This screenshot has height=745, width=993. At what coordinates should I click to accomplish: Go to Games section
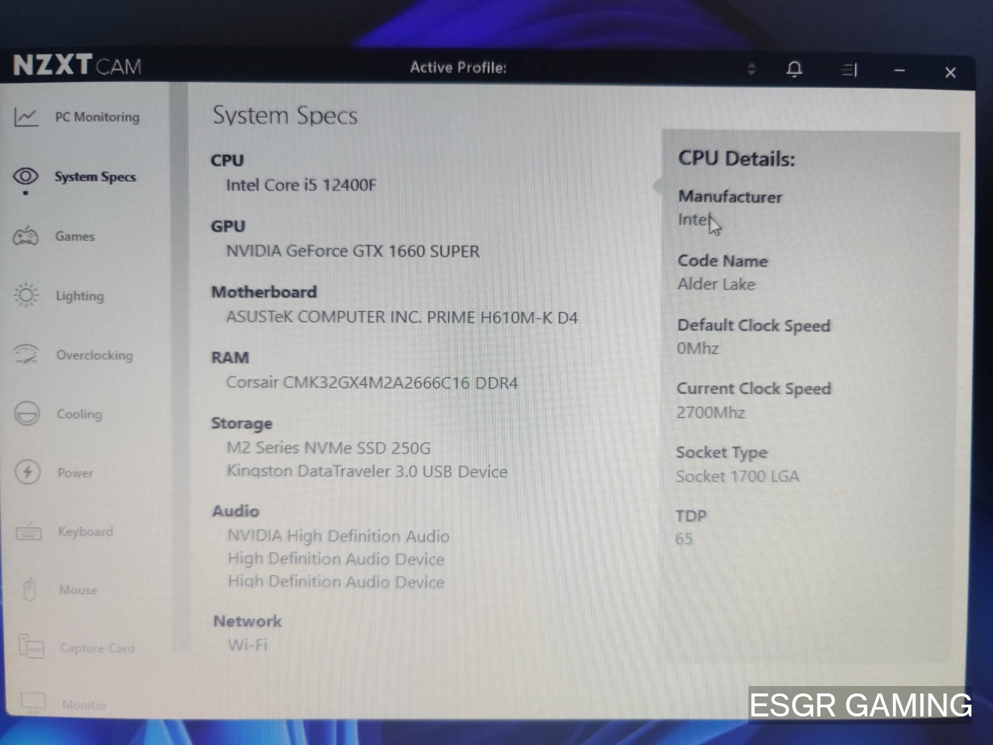point(75,237)
